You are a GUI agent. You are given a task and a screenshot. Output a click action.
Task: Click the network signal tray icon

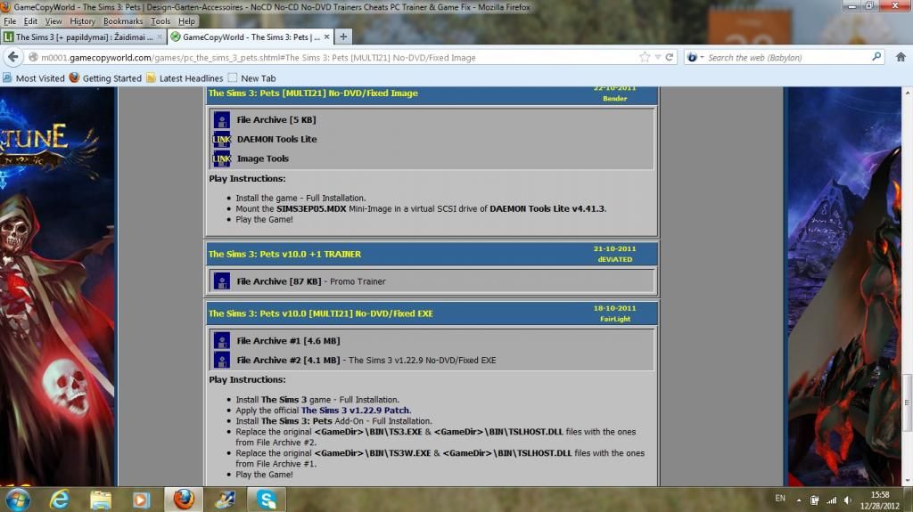point(832,500)
